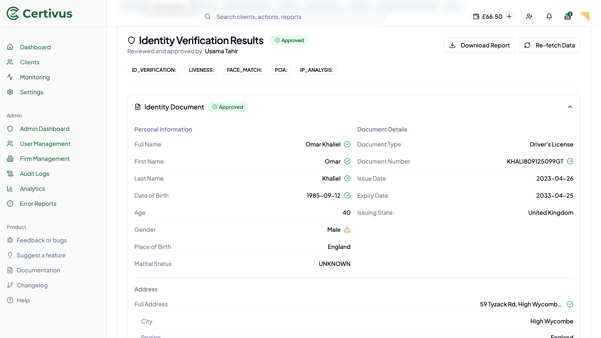Go to Dashboard

tap(35, 47)
